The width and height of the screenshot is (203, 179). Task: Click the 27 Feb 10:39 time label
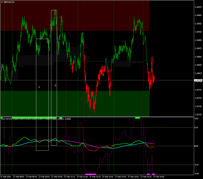57,177
